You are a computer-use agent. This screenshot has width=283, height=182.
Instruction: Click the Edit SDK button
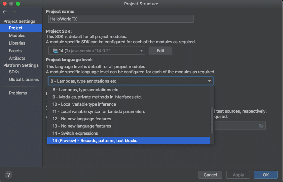point(160,51)
